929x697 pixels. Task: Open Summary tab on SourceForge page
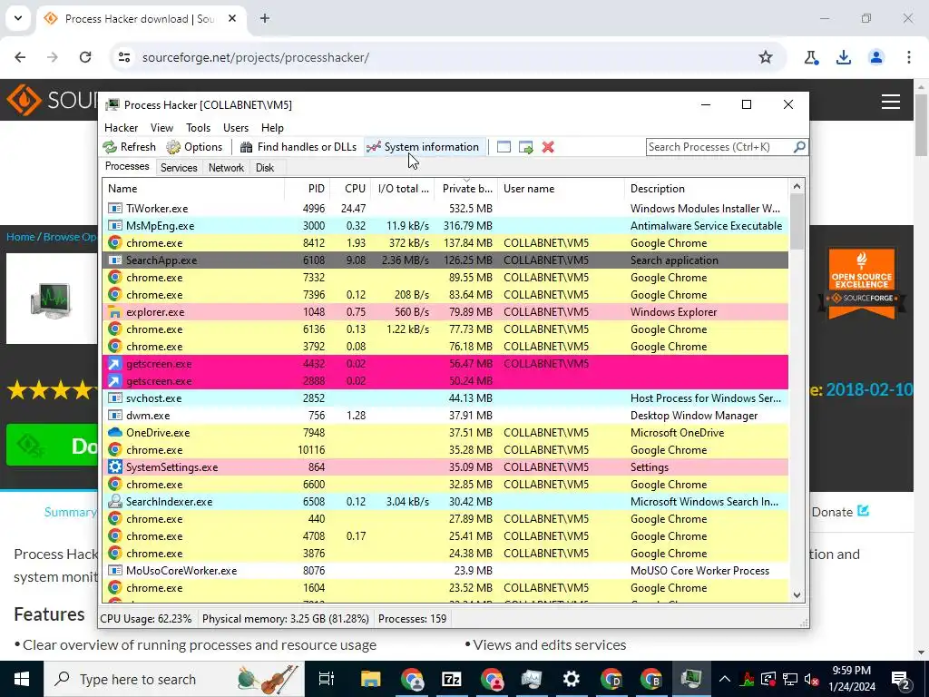[x=70, y=512]
